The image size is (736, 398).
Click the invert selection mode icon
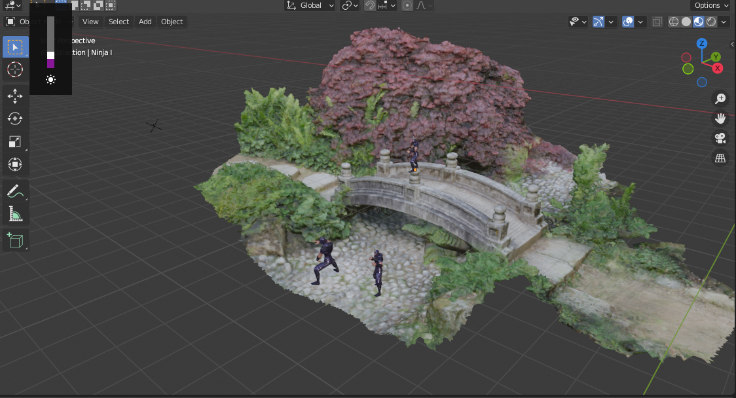98,5
